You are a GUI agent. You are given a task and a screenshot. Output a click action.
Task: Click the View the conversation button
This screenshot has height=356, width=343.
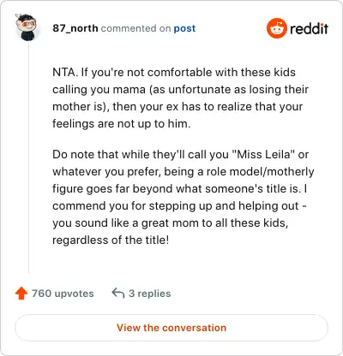coord(171,328)
